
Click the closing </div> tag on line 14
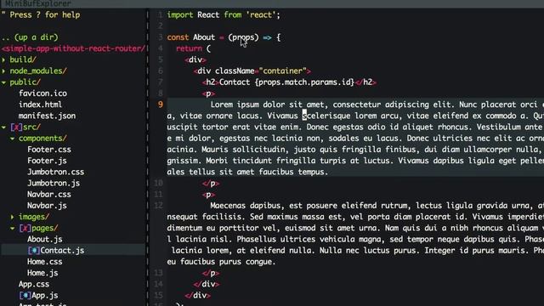[206, 284]
